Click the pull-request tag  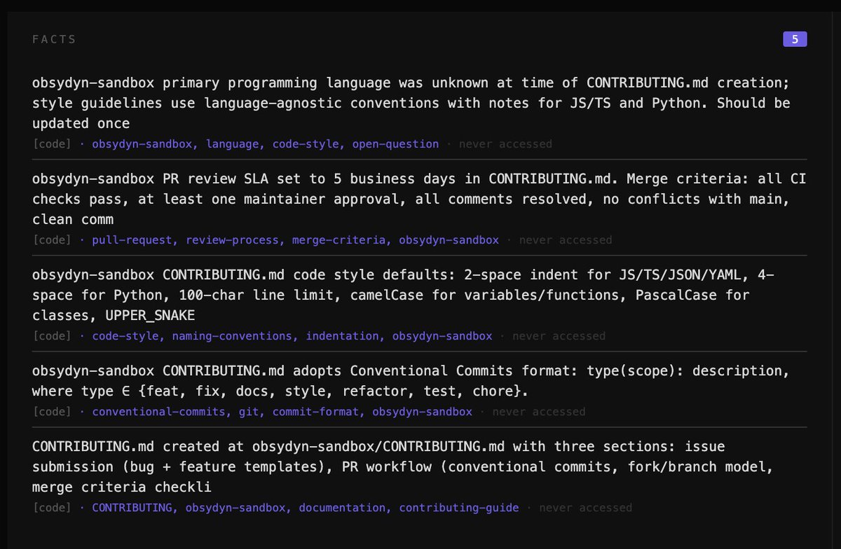point(132,240)
